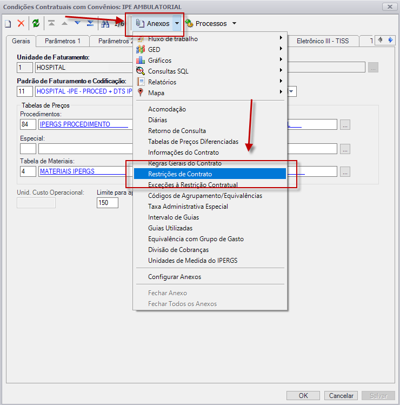400x405 pixels.
Task: Click the HOSPITAL name field
Action: point(84,68)
